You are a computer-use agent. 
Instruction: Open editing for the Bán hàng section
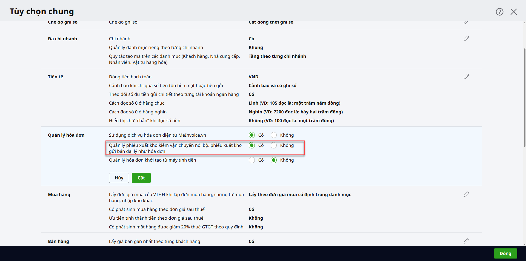466,241
